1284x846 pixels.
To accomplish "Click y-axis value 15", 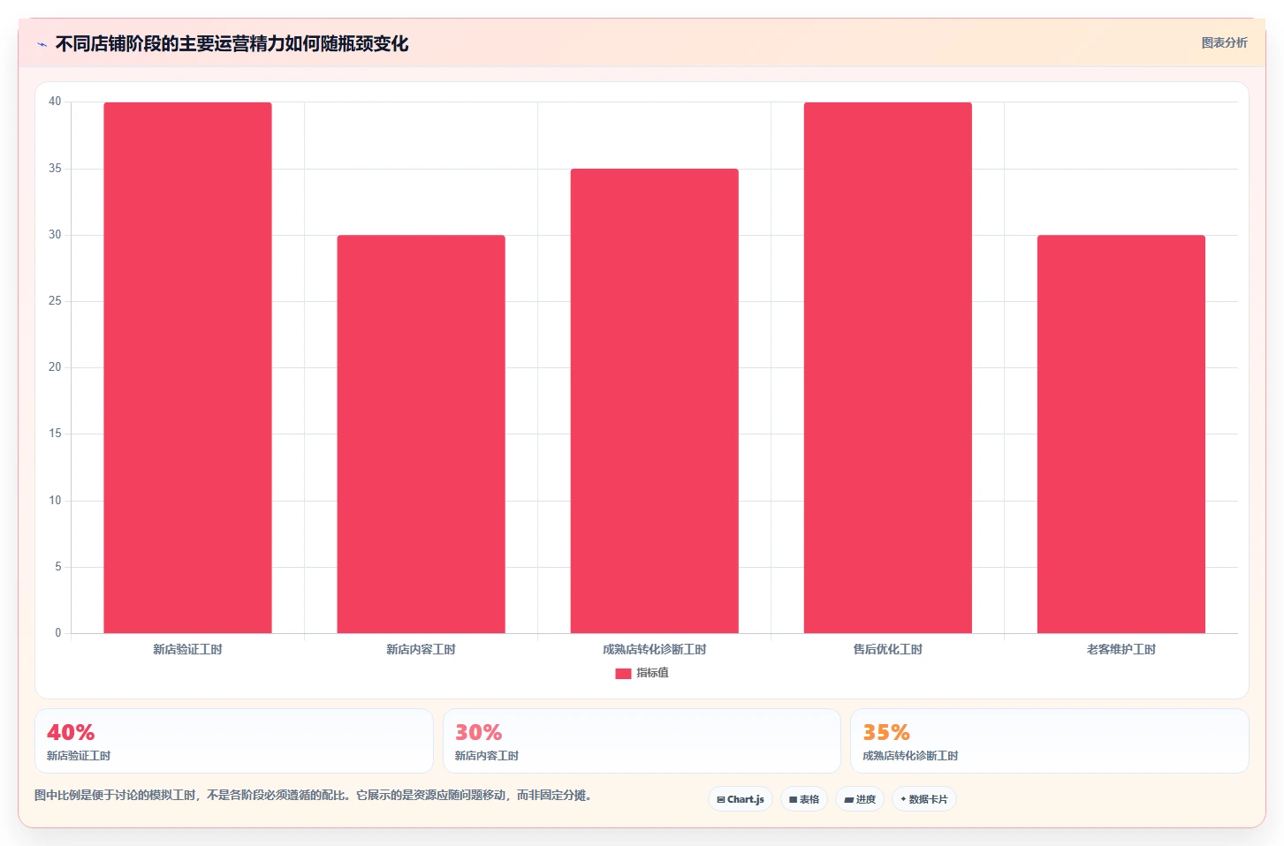I will (x=55, y=433).
